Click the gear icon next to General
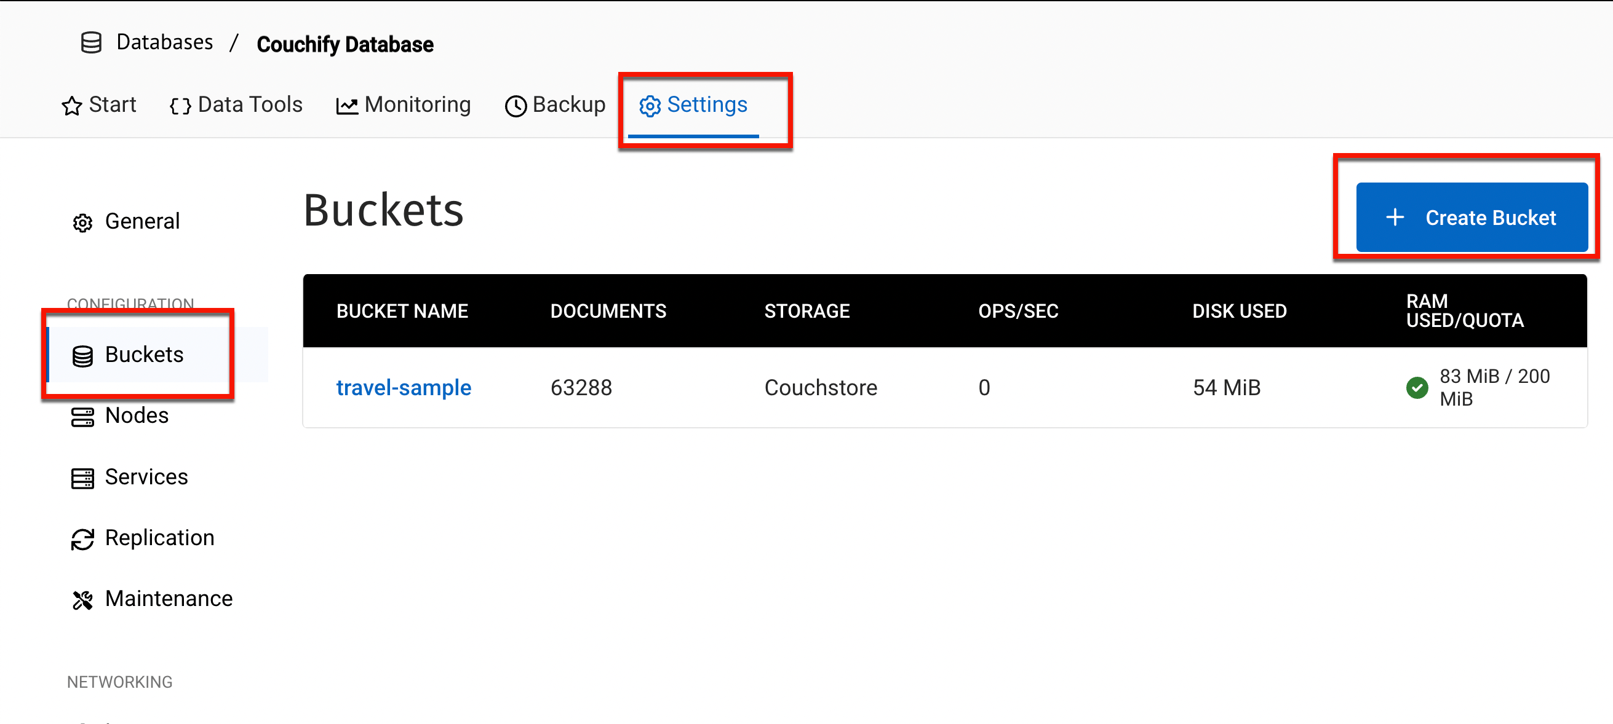 [82, 222]
